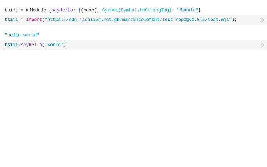Run the import cell with play icon
Image resolution: width=267 pixels, height=167 pixels.
pos(262,20)
